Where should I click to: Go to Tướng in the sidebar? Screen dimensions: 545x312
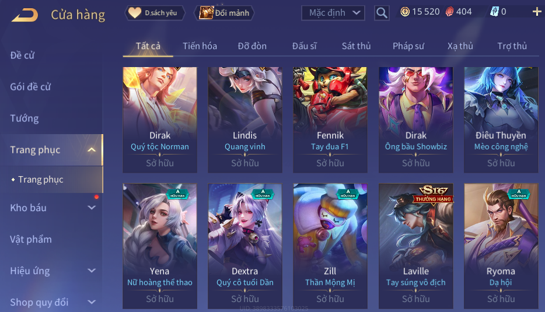click(x=25, y=118)
